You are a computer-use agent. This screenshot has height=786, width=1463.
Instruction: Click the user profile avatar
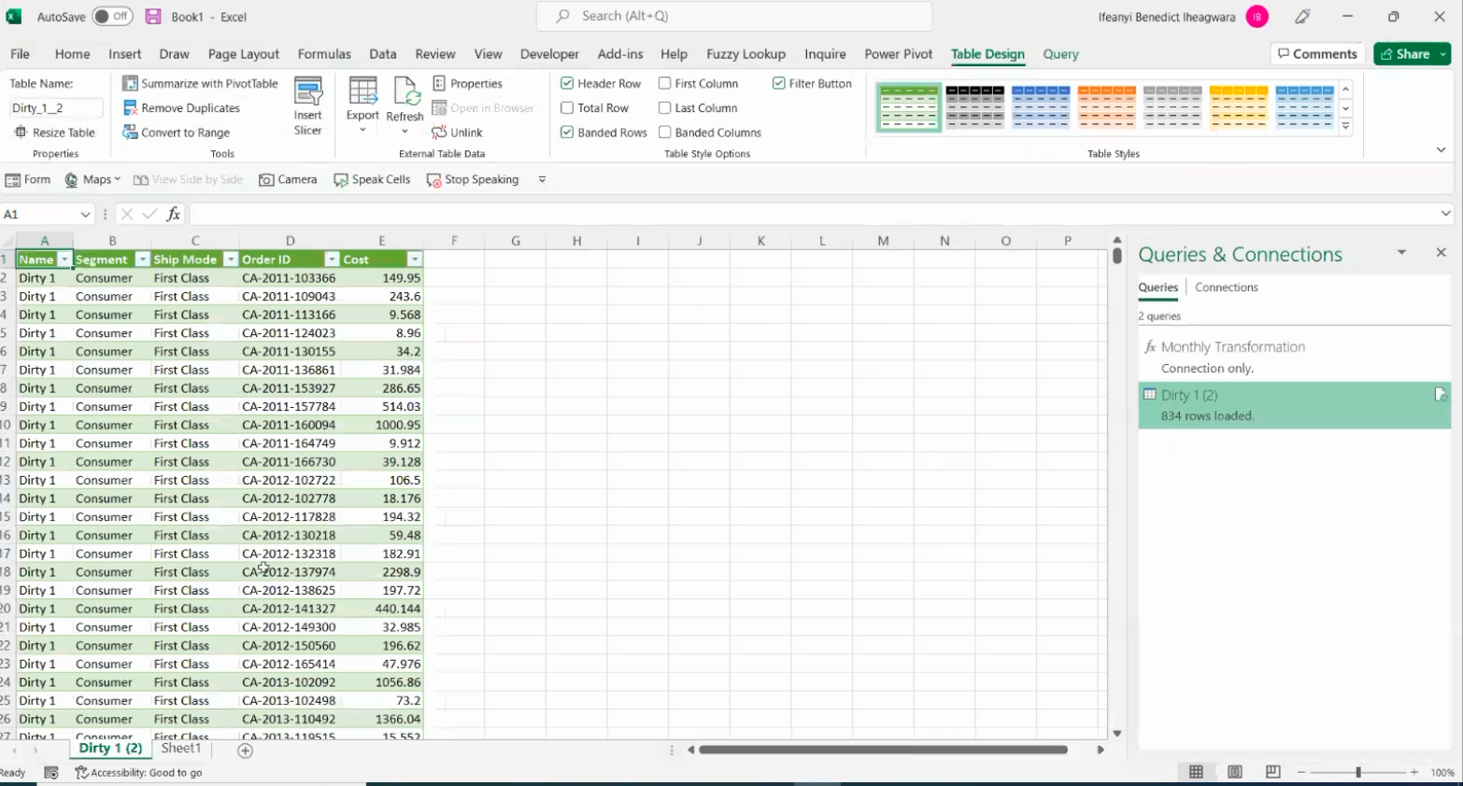click(1257, 17)
